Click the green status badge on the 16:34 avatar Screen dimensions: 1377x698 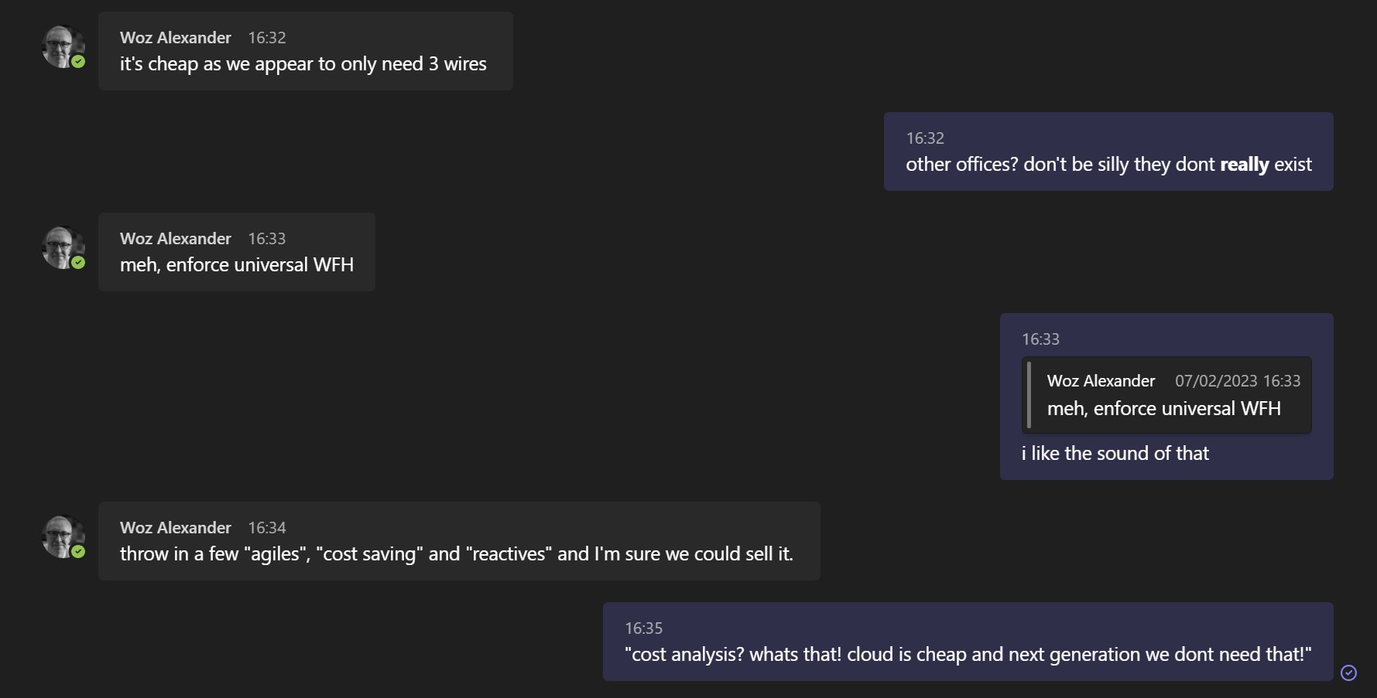coord(78,552)
